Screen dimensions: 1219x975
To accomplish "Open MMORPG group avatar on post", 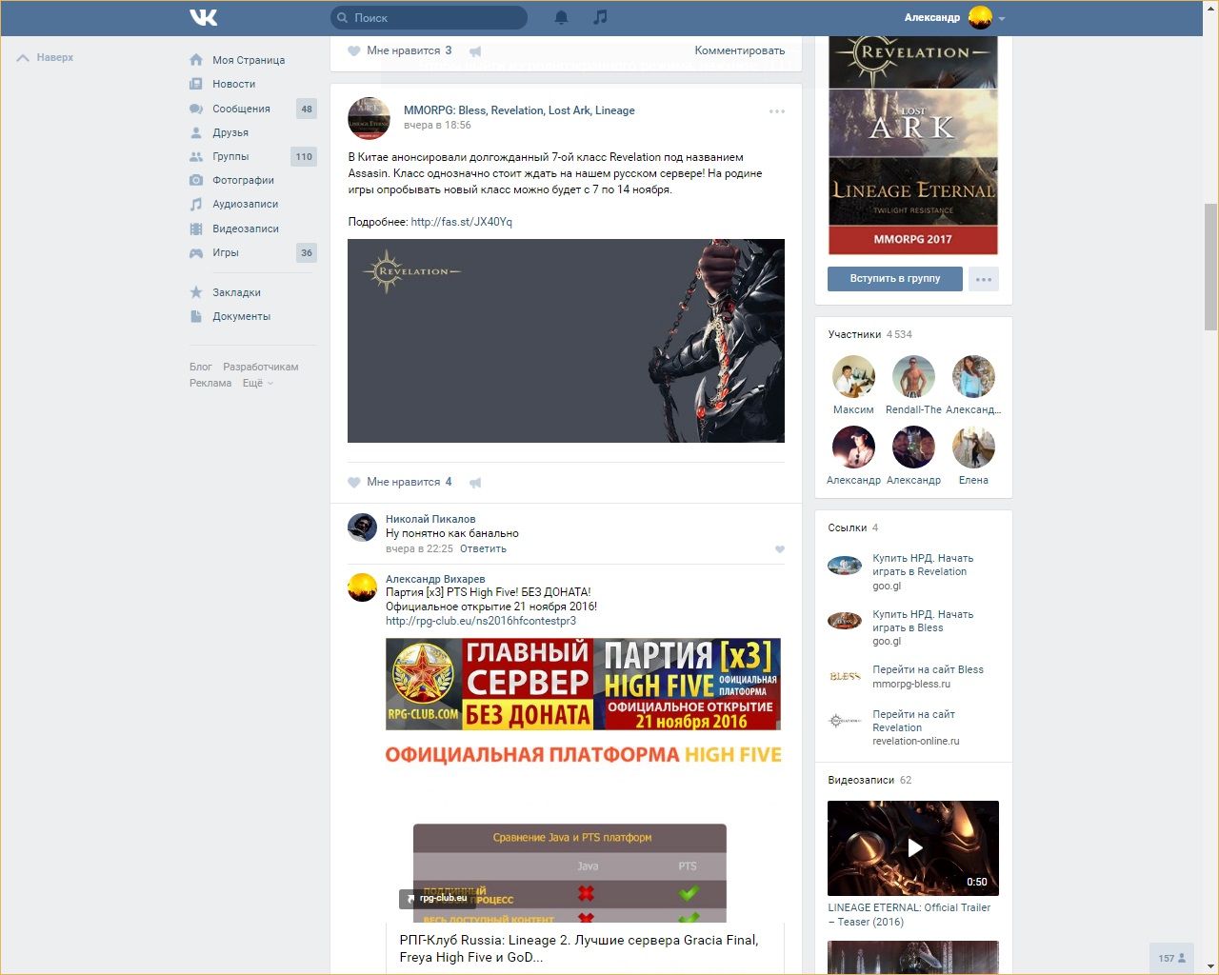I will coord(369,117).
